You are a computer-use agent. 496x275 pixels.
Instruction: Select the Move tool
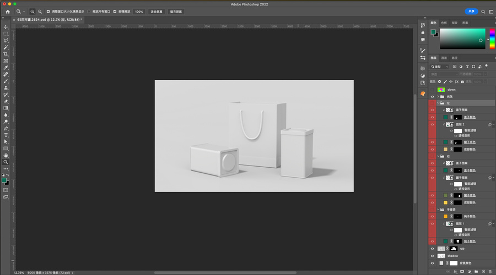[x=6, y=27]
